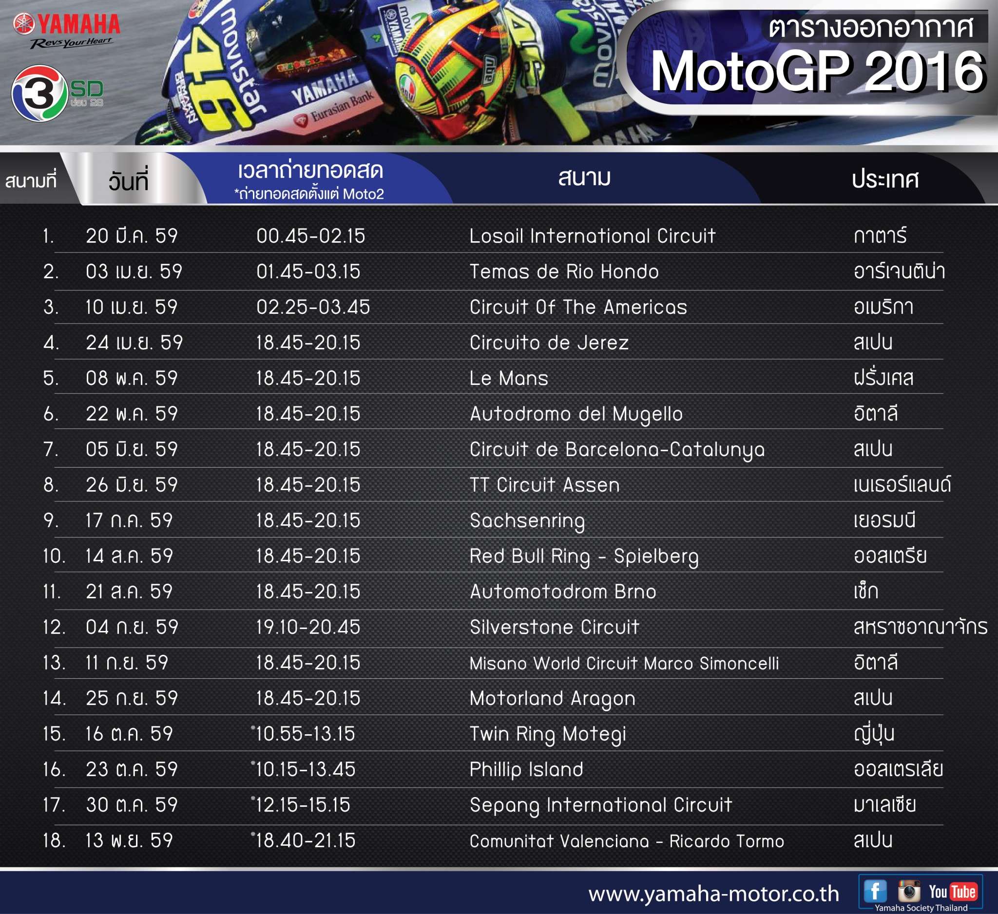Viewport: 998px width, 914px height.
Task: Click country กาตาร์
Action: [880, 235]
